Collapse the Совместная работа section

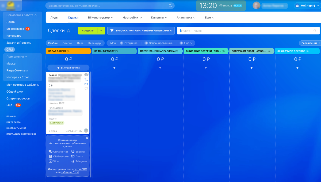tap(21, 15)
